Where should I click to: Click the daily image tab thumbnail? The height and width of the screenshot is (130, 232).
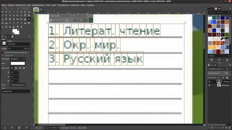tap(36, 9)
